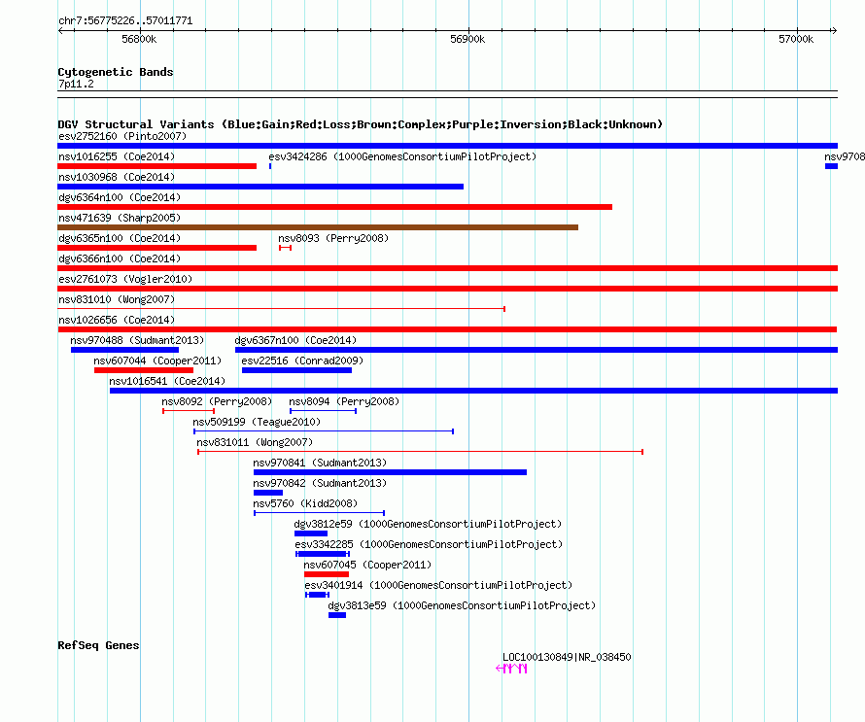Open nsv8094 (Perry2008) label
Screen dimensions: 865x722
coord(344,401)
